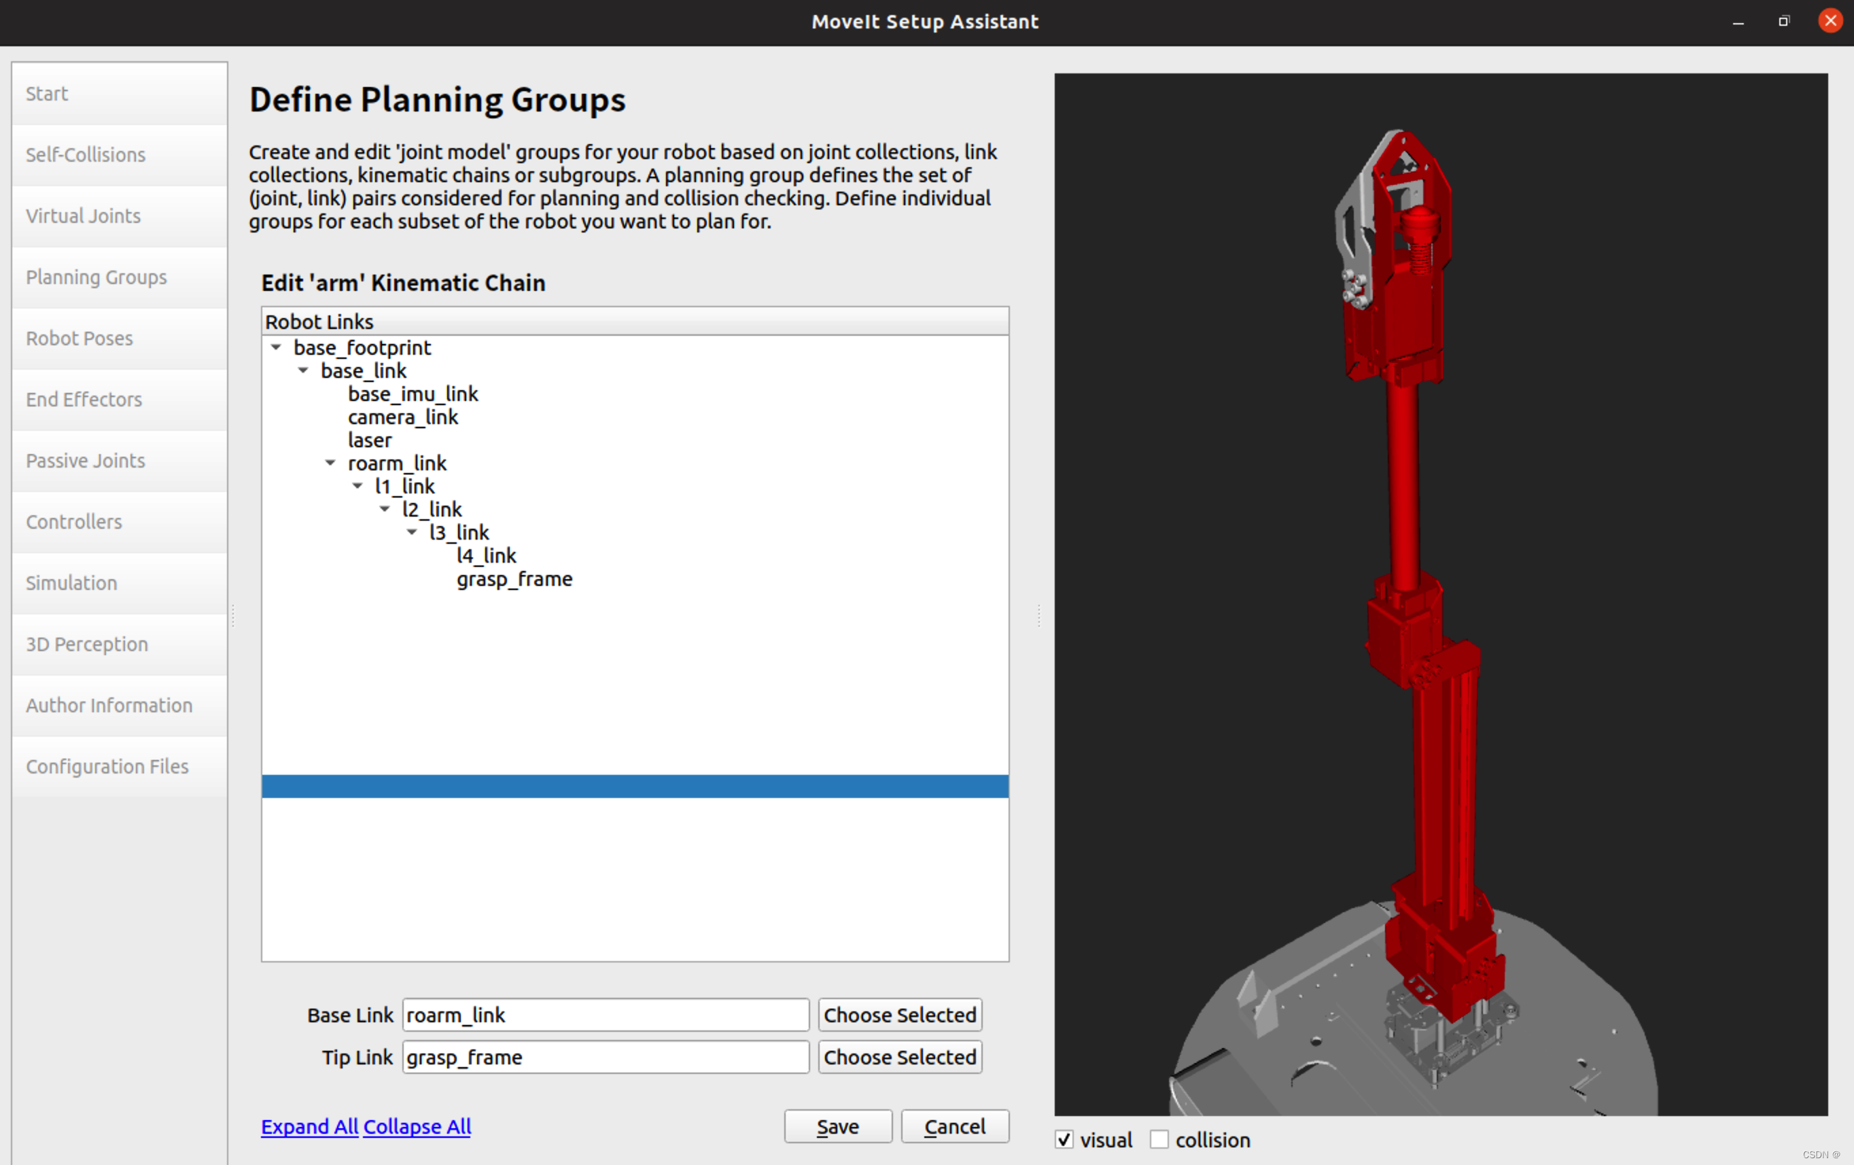Collapse the l3_link tree node
This screenshot has height=1165, width=1854.
pos(412,532)
